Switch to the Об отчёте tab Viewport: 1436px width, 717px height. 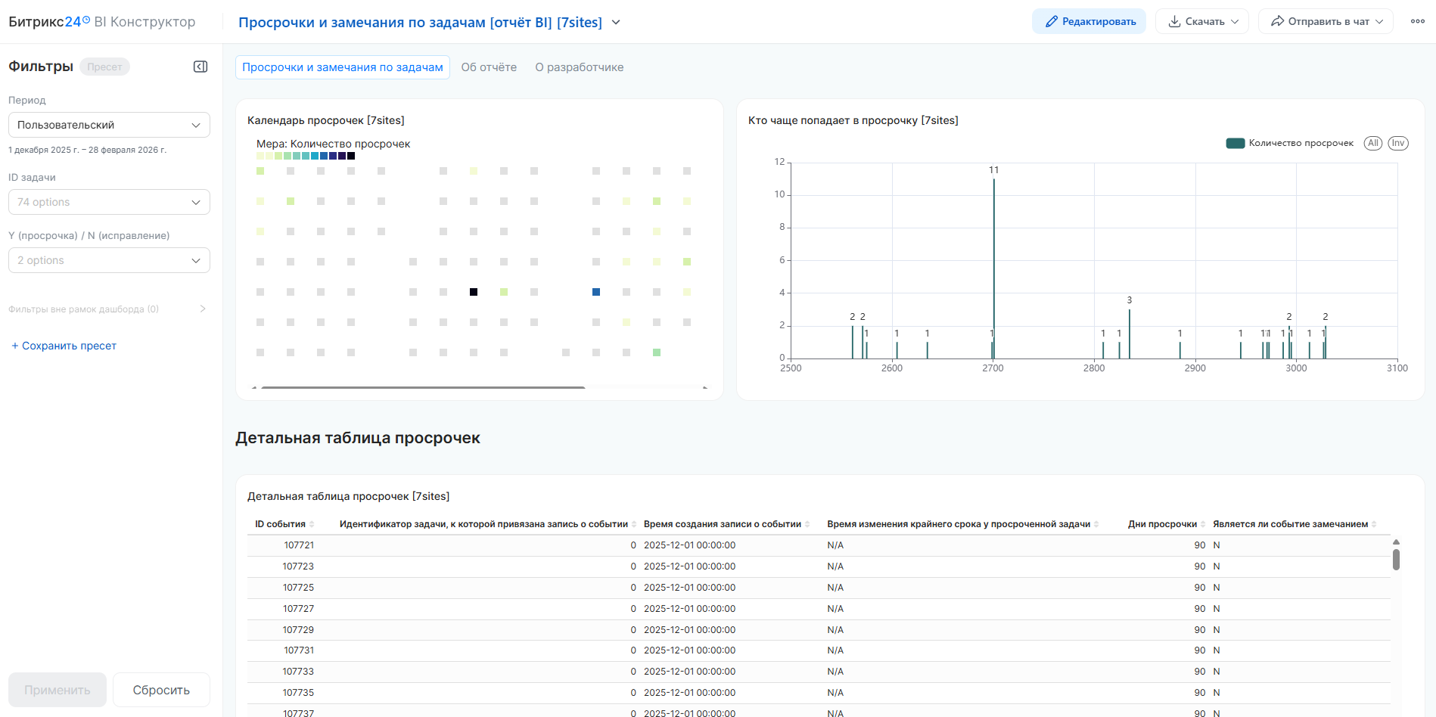489,67
